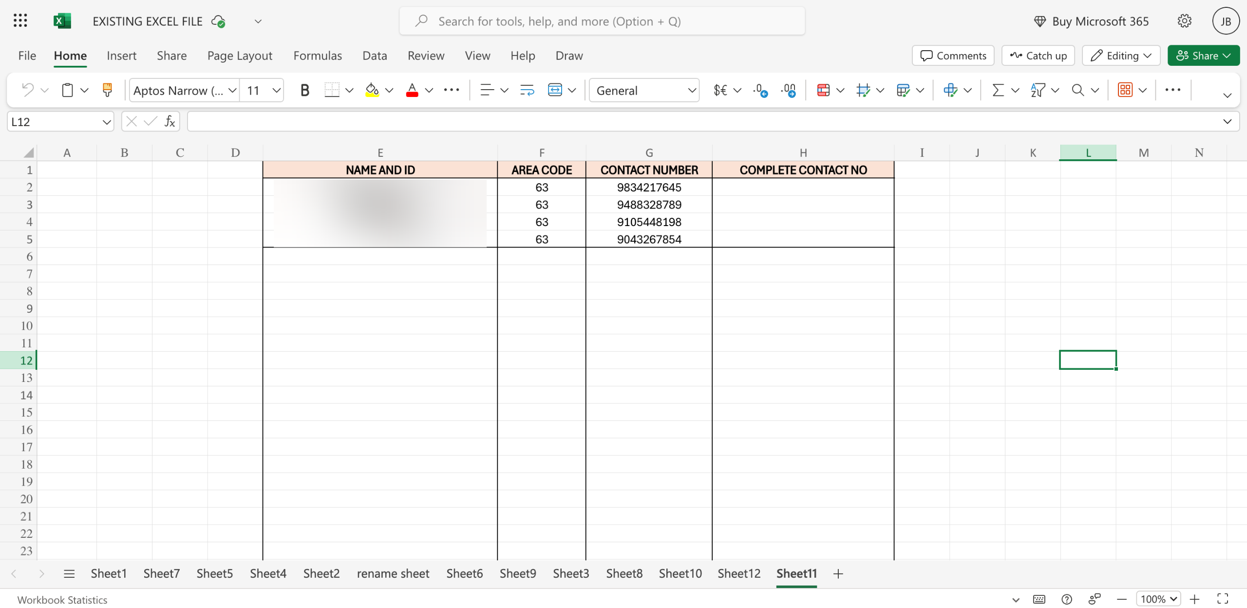The height and width of the screenshot is (608, 1247).
Task: Open the Conditional Formatting icon
Action: coord(823,90)
